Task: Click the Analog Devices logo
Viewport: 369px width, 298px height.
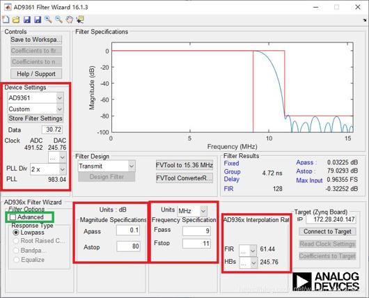Action: pos(326,281)
